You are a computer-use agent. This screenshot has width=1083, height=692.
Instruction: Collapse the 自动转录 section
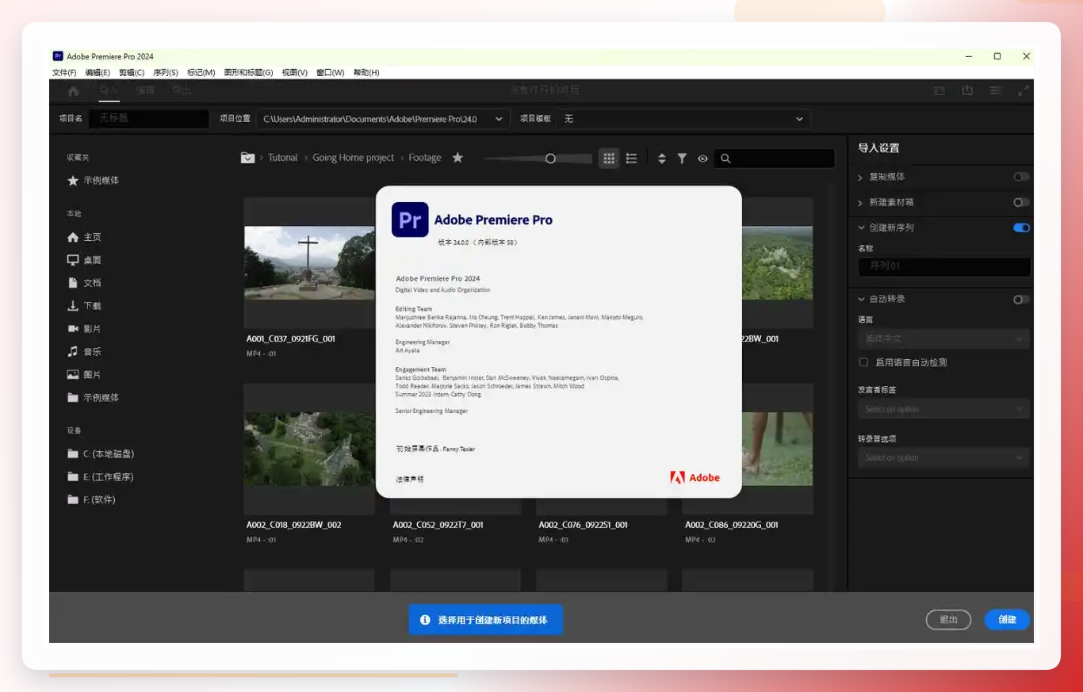click(861, 300)
